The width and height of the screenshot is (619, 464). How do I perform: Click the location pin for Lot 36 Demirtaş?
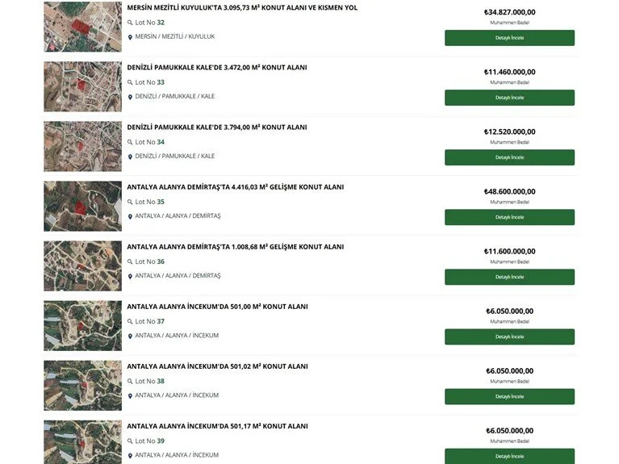pos(130,276)
